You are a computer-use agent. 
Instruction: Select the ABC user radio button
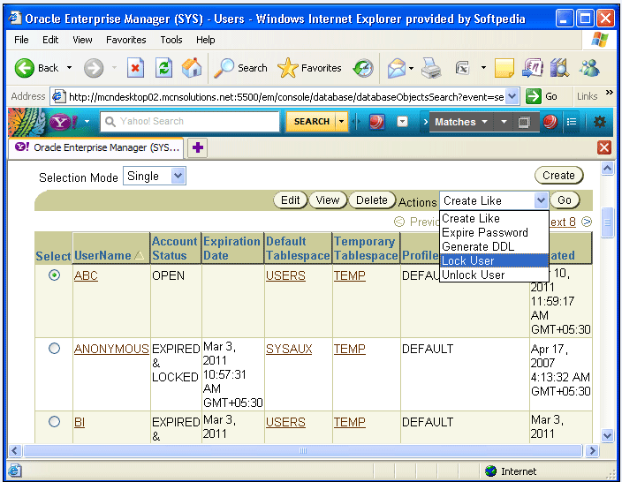coord(55,275)
